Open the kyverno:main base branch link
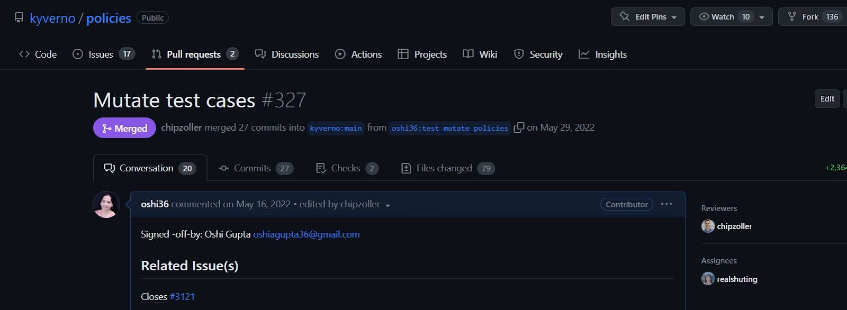This screenshot has width=847, height=310. [x=336, y=128]
